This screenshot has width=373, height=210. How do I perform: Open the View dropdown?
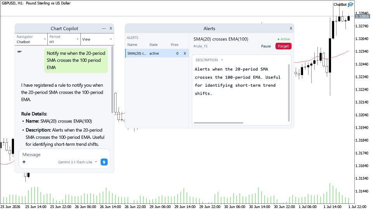[97, 39]
